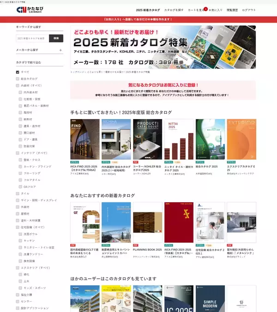Check the キッズ・スポーツ checkbox
277x312 pixels.
click(20, 288)
